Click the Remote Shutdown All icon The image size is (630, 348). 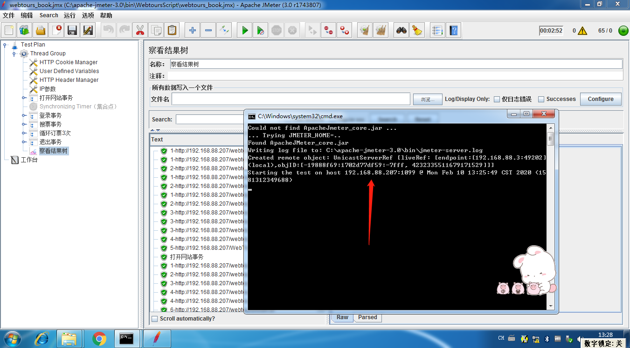pos(344,31)
